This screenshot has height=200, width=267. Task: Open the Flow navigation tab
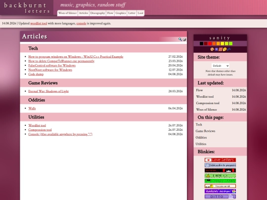pyautogui.click(x=110, y=13)
